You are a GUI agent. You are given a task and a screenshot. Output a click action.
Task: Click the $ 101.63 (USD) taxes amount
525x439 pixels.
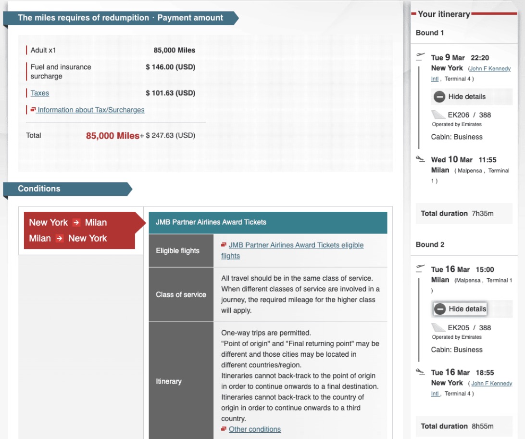click(170, 93)
